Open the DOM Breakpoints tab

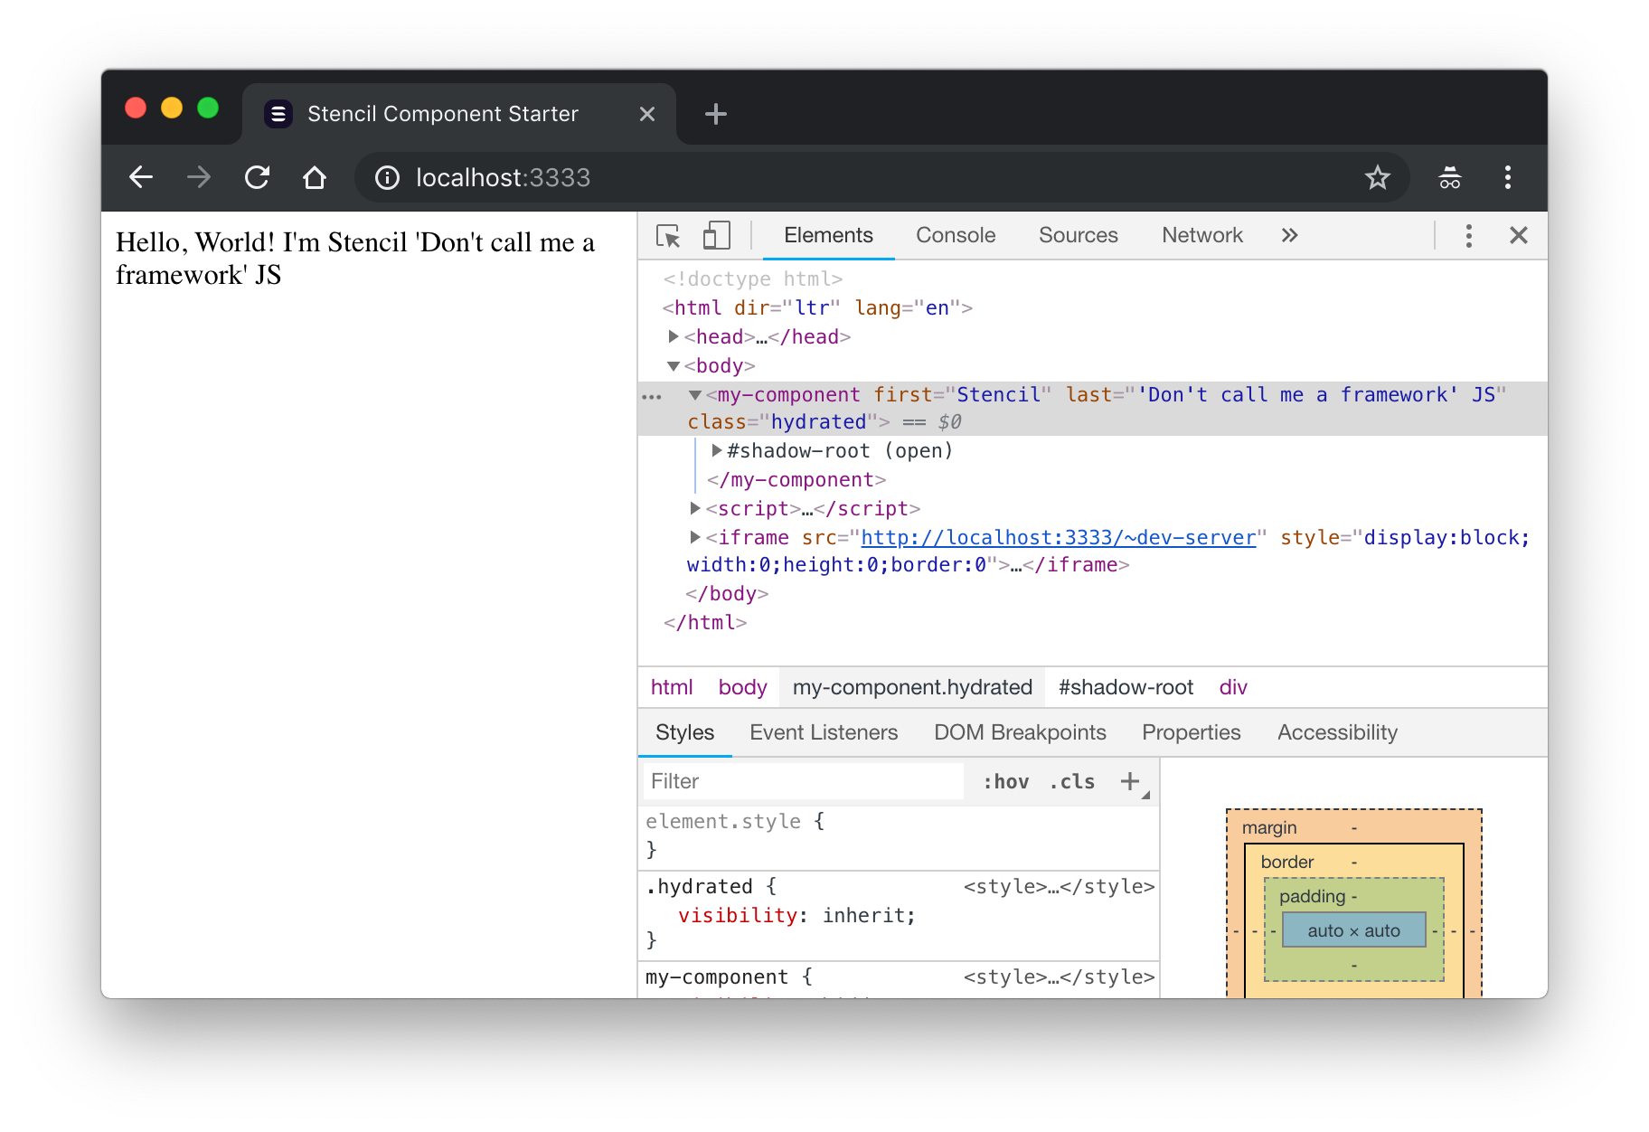(x=1020, y=732)
